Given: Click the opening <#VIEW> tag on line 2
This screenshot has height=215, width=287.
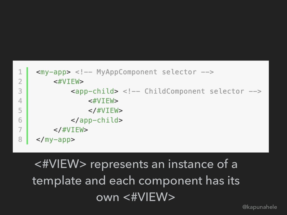Looking at the screenshot, I should click(x=69, y=82).
